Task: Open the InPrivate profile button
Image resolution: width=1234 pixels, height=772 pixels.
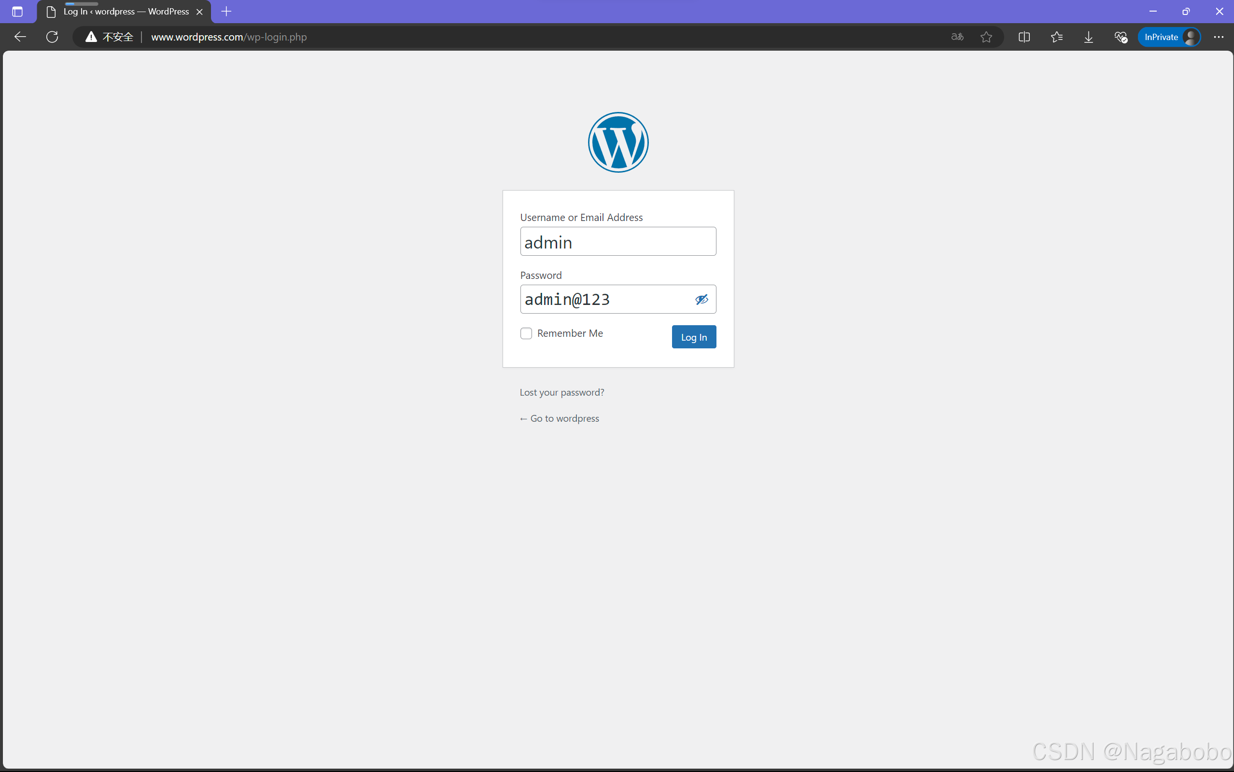Action: 1169,37
